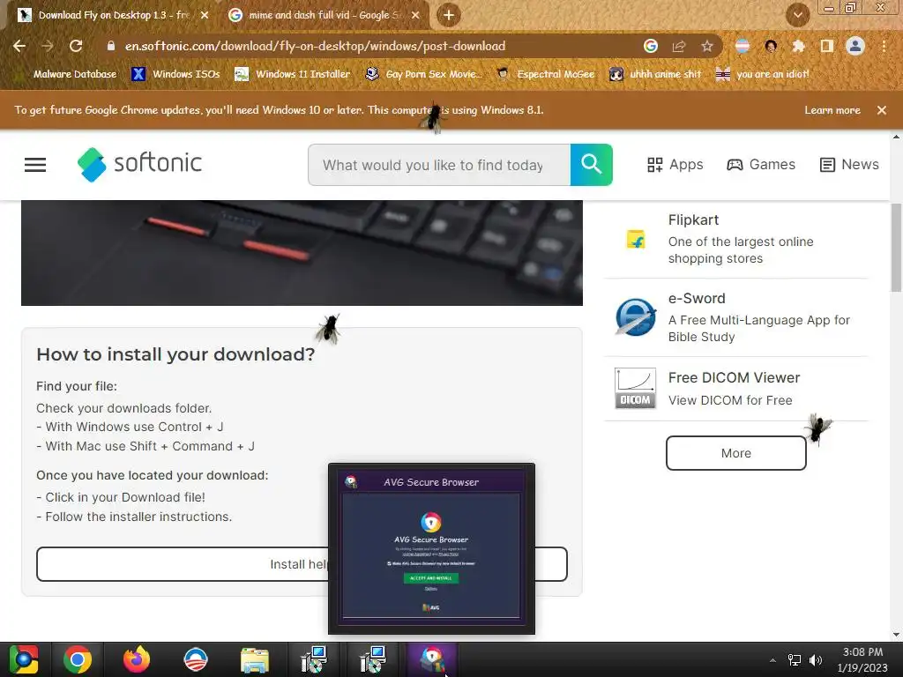Viewport: 903px width, 677px height.
Task: Open Chrome three-dot menu
Action: (x=884, y=46)
